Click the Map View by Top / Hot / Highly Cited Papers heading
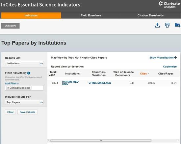 (x=79, y=58)
